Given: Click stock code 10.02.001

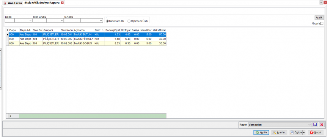Looking at the screenshot, I should (67, 35).
